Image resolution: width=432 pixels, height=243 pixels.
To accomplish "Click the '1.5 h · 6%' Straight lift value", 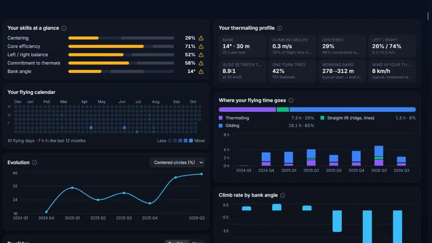I will [406, 118].
